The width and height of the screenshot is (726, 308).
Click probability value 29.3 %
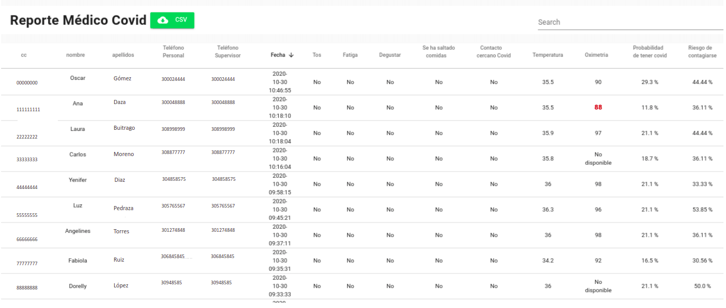(650, 82)
